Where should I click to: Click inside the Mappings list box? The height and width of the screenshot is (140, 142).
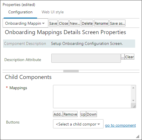click(x=92, y=97)
